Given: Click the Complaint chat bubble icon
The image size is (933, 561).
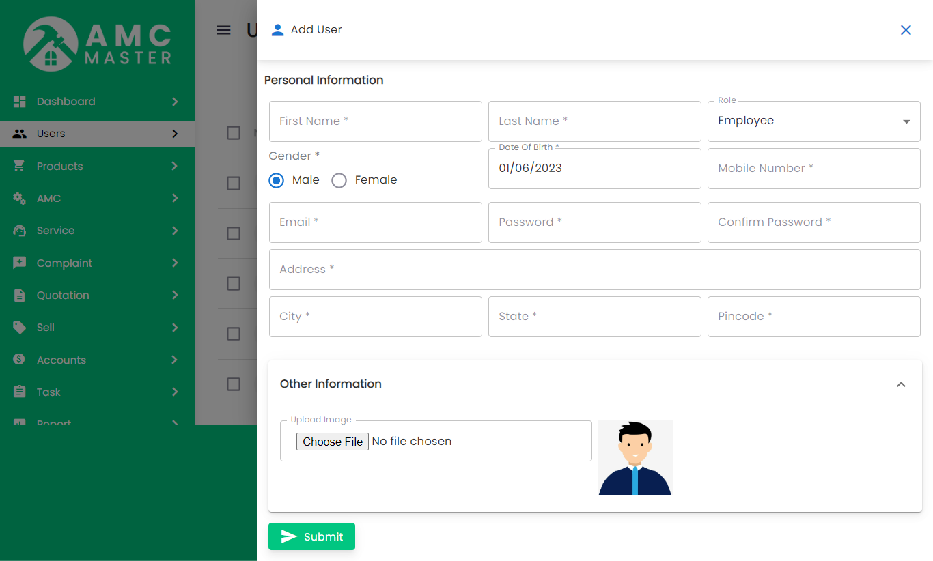Looking at the screenshot, I should 20,263.
